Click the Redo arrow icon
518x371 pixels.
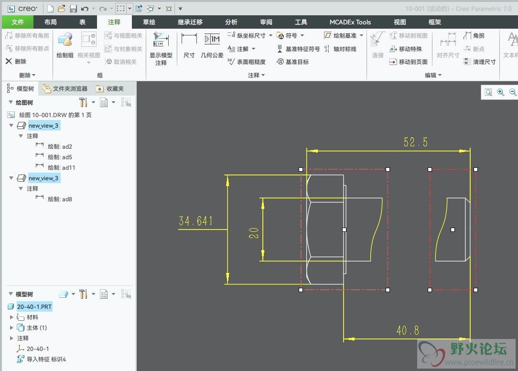pos(103,9)
